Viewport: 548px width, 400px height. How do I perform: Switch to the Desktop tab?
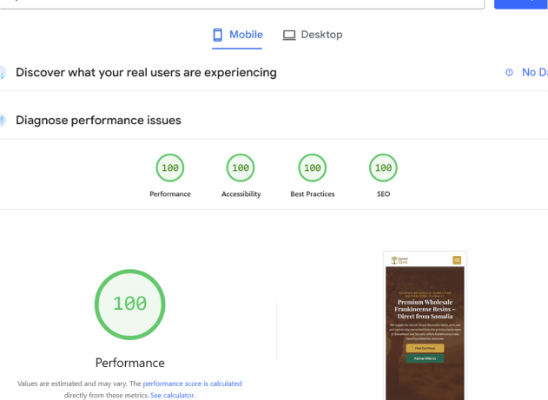[313, 35]
